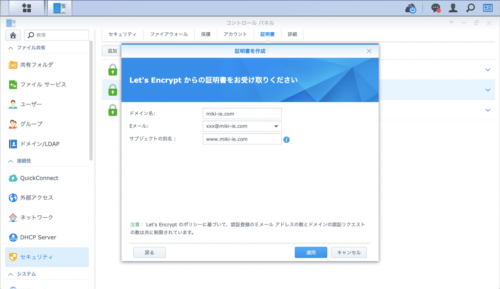Click the 戻る back button
Screen dimensions: 500x289
pos(149,252)
